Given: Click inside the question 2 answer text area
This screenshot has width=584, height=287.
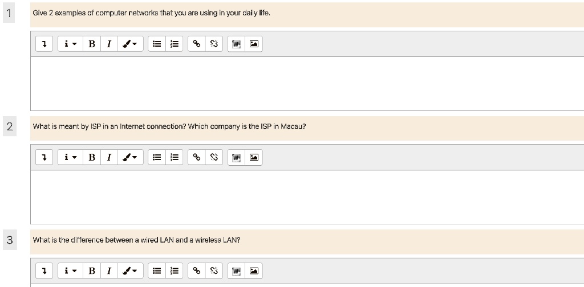Looking at the screenshot, I should (x=307, y=196).
